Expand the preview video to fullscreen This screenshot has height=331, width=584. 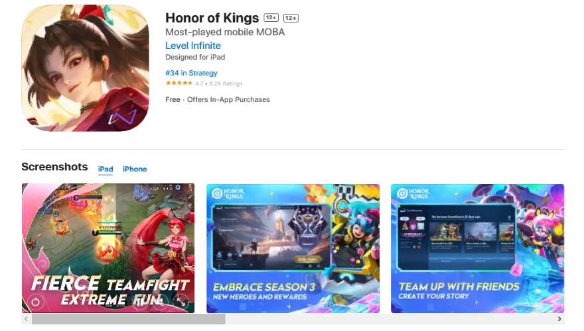(181, 302)
